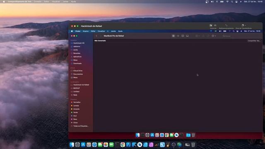This screenshot has width=265, height=149.
Task: Open Editar menu in remote menu bar
Action: click(93, 31)
